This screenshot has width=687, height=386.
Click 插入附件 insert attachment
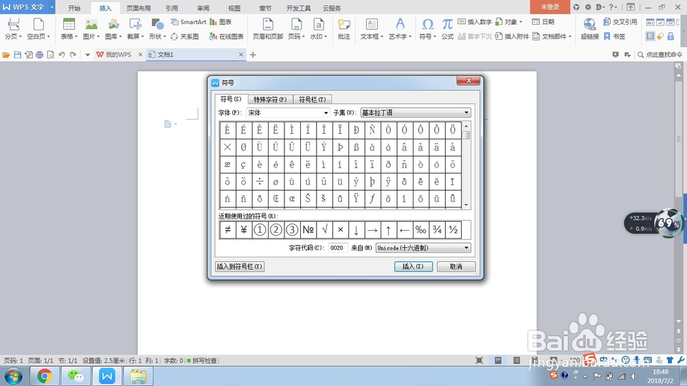click(x=512, y=36)
